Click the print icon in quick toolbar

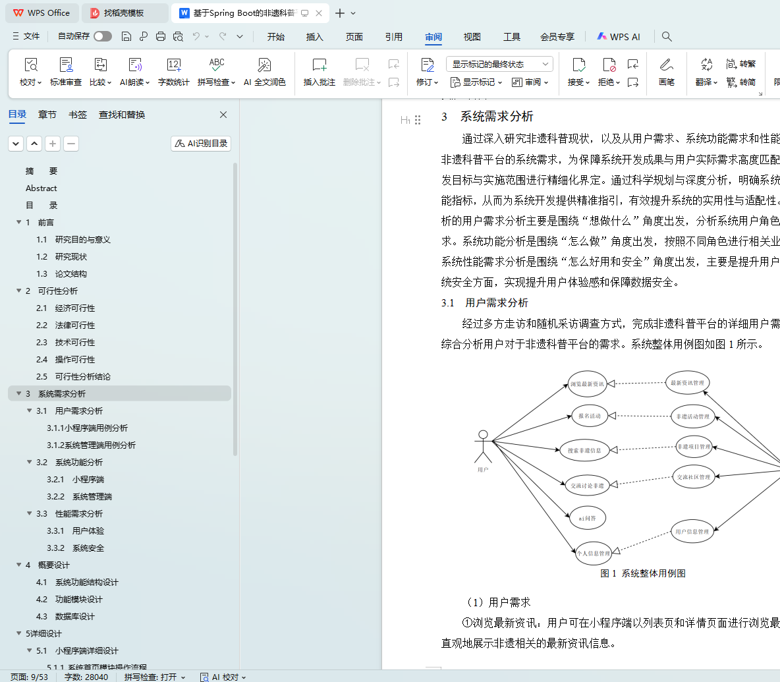click(161, 37)
